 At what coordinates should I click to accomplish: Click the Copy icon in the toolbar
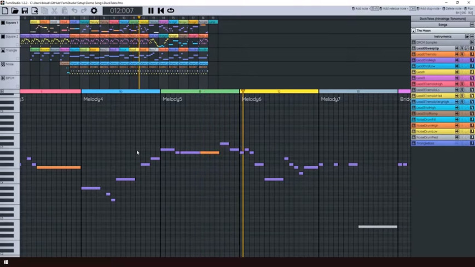[x=44, y=10]
